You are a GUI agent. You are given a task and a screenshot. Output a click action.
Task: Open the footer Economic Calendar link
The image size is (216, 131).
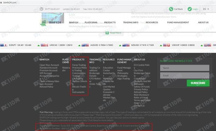pyautogui.click(x=109, y=93)
